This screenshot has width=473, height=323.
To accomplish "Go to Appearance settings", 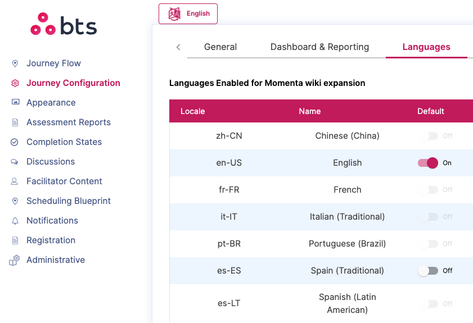I will pyautogui.click(x=51, y=103).
